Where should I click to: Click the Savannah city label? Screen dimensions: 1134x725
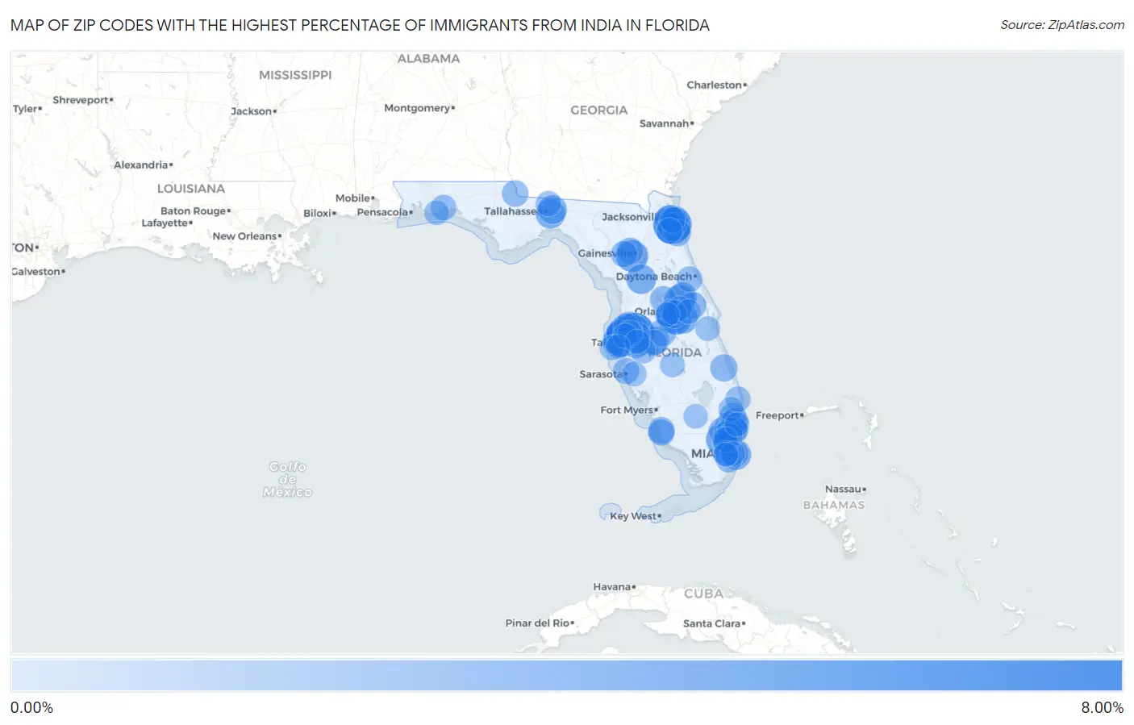pyautogui.click(x=666, y=123)
